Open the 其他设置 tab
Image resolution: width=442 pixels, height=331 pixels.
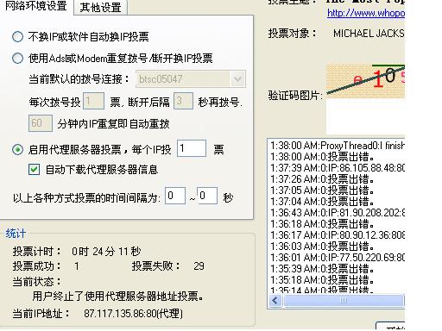(100, 8)
